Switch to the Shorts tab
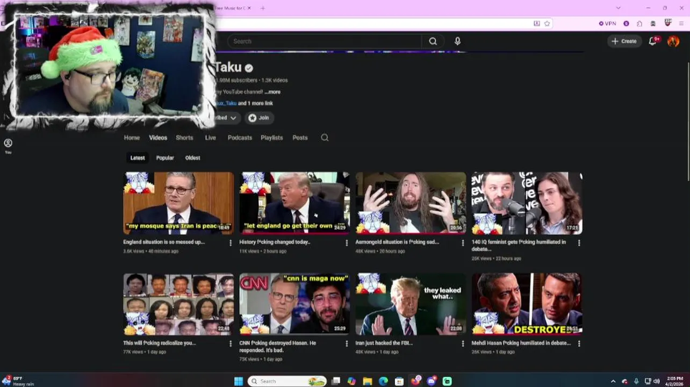The width and height of the screenshot is (690, 387). [x=184, y=138]
